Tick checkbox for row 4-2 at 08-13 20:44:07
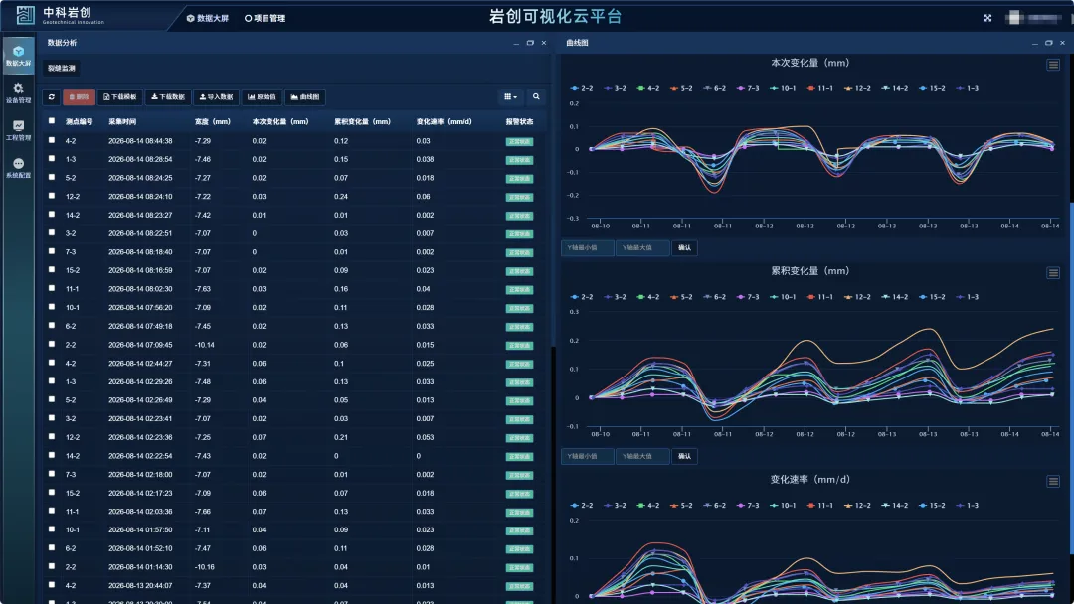 point(52,585)
